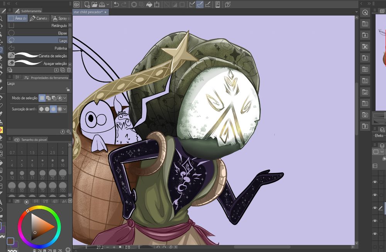Open Clip Studio launcher swirl icon
Screen dimensions: 386x252
[x=76, y=4]
